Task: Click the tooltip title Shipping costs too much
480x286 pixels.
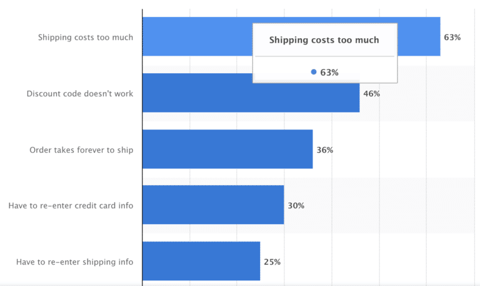Action: point(324,40)
